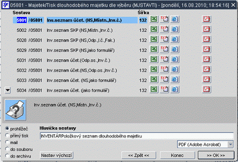Export report 5033 to Excel
This screenshot has height=162, width=238.
coord(154,79)
